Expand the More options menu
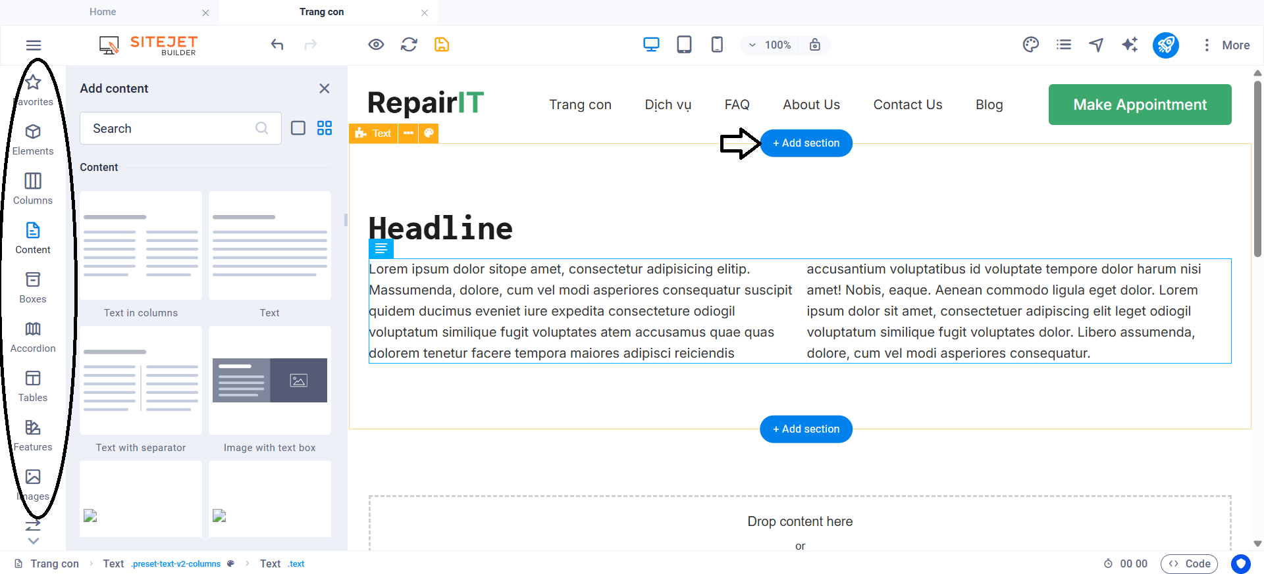The width and height of the screenshot is (1264, 574). click(x=1226, y=45)
